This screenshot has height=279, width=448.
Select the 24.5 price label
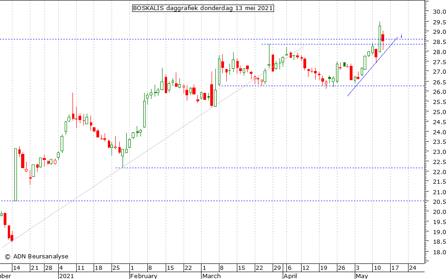tap(439, 122)
